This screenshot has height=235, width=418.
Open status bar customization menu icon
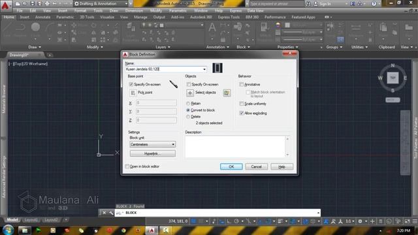tap(415, 221)
